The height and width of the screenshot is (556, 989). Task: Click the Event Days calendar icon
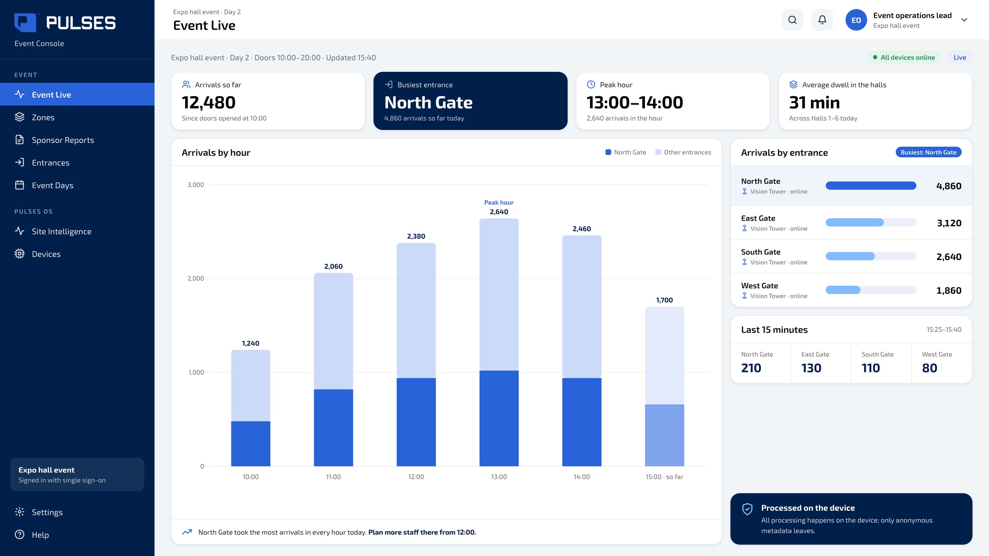point(19,185)
